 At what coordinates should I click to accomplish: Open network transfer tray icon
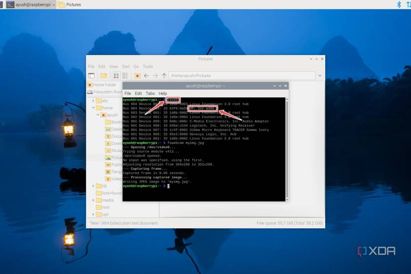(409, 4)
